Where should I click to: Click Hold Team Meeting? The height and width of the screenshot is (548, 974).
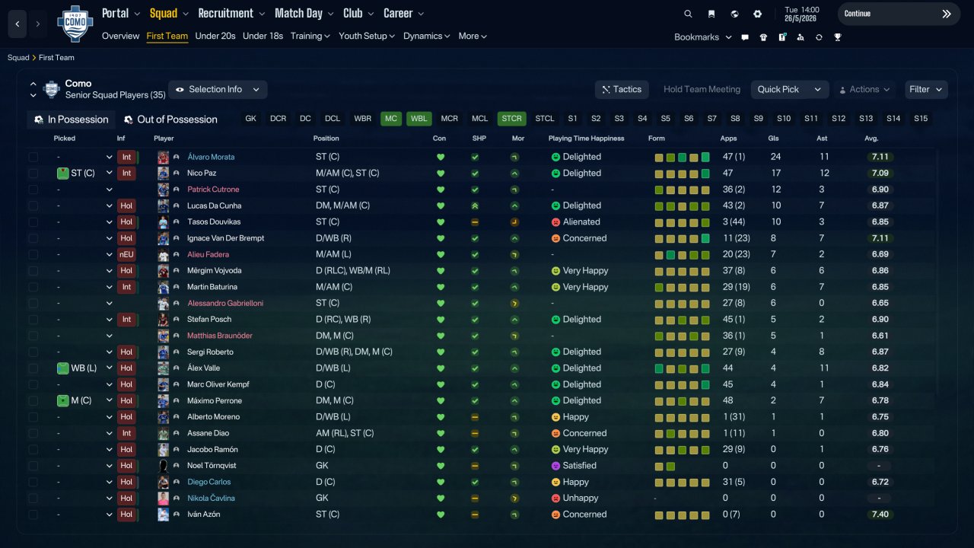702,90
